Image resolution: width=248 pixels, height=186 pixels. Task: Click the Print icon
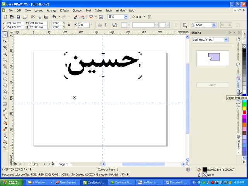click(x=25, y=17)
